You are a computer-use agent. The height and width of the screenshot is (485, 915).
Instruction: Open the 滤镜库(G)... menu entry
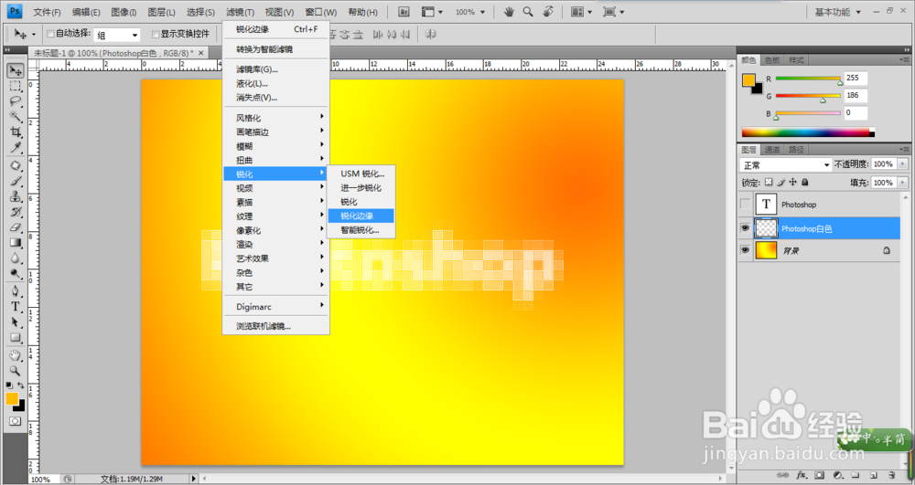276,69
